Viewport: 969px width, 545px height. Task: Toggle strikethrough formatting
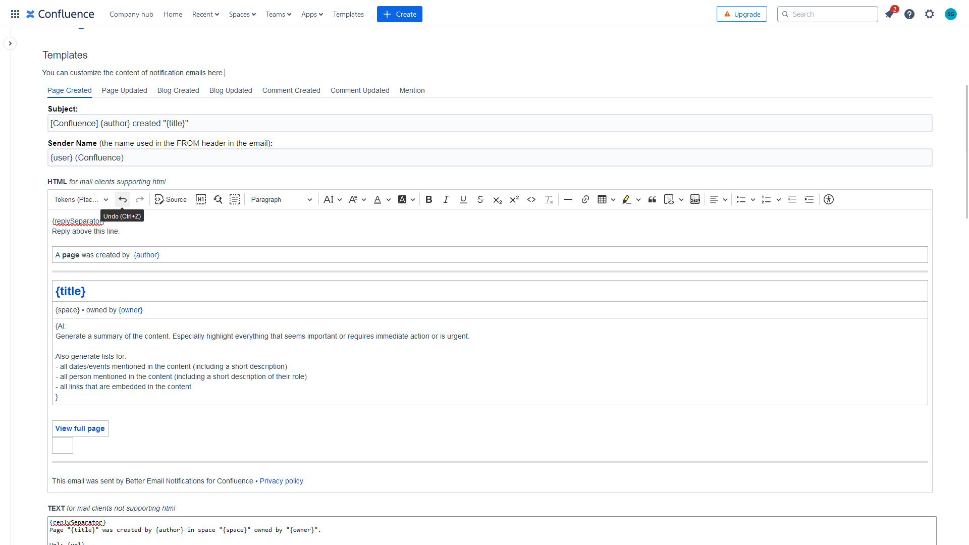tap(480, 199)
